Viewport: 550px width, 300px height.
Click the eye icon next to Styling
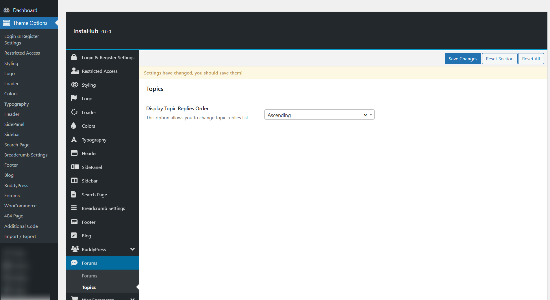click(75, 85)
